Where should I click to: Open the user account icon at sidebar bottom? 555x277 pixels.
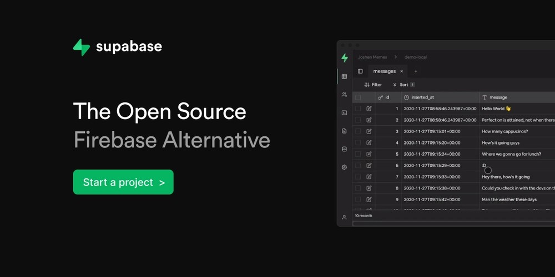tap(344, 217)
